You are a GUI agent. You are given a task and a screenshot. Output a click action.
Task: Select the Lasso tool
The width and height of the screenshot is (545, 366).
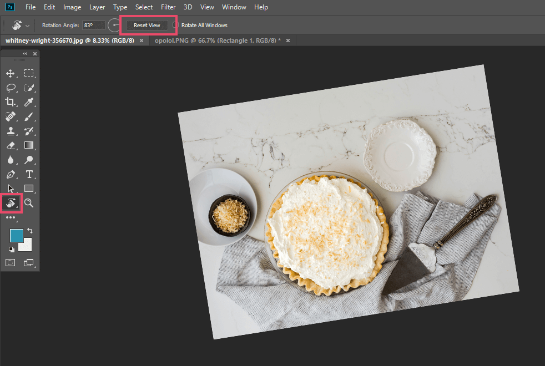point(11,88)
